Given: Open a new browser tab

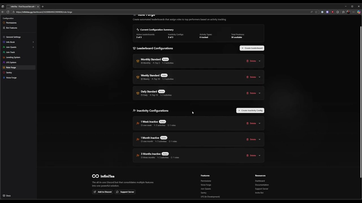Looking at the screenshot, I should (42, 6).
